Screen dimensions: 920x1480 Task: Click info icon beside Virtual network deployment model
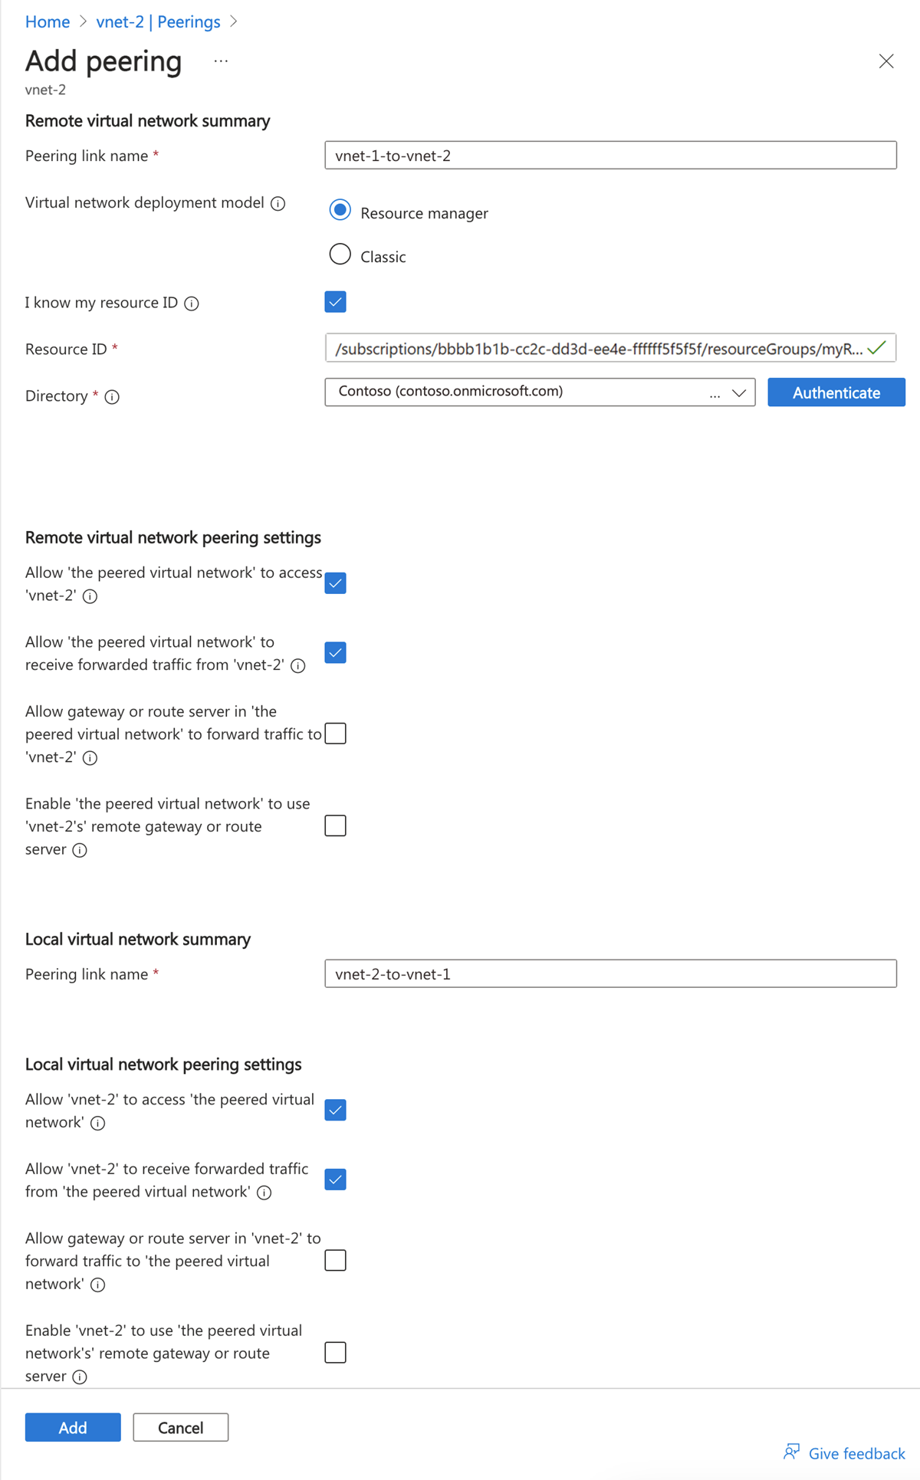coord(278,203)
